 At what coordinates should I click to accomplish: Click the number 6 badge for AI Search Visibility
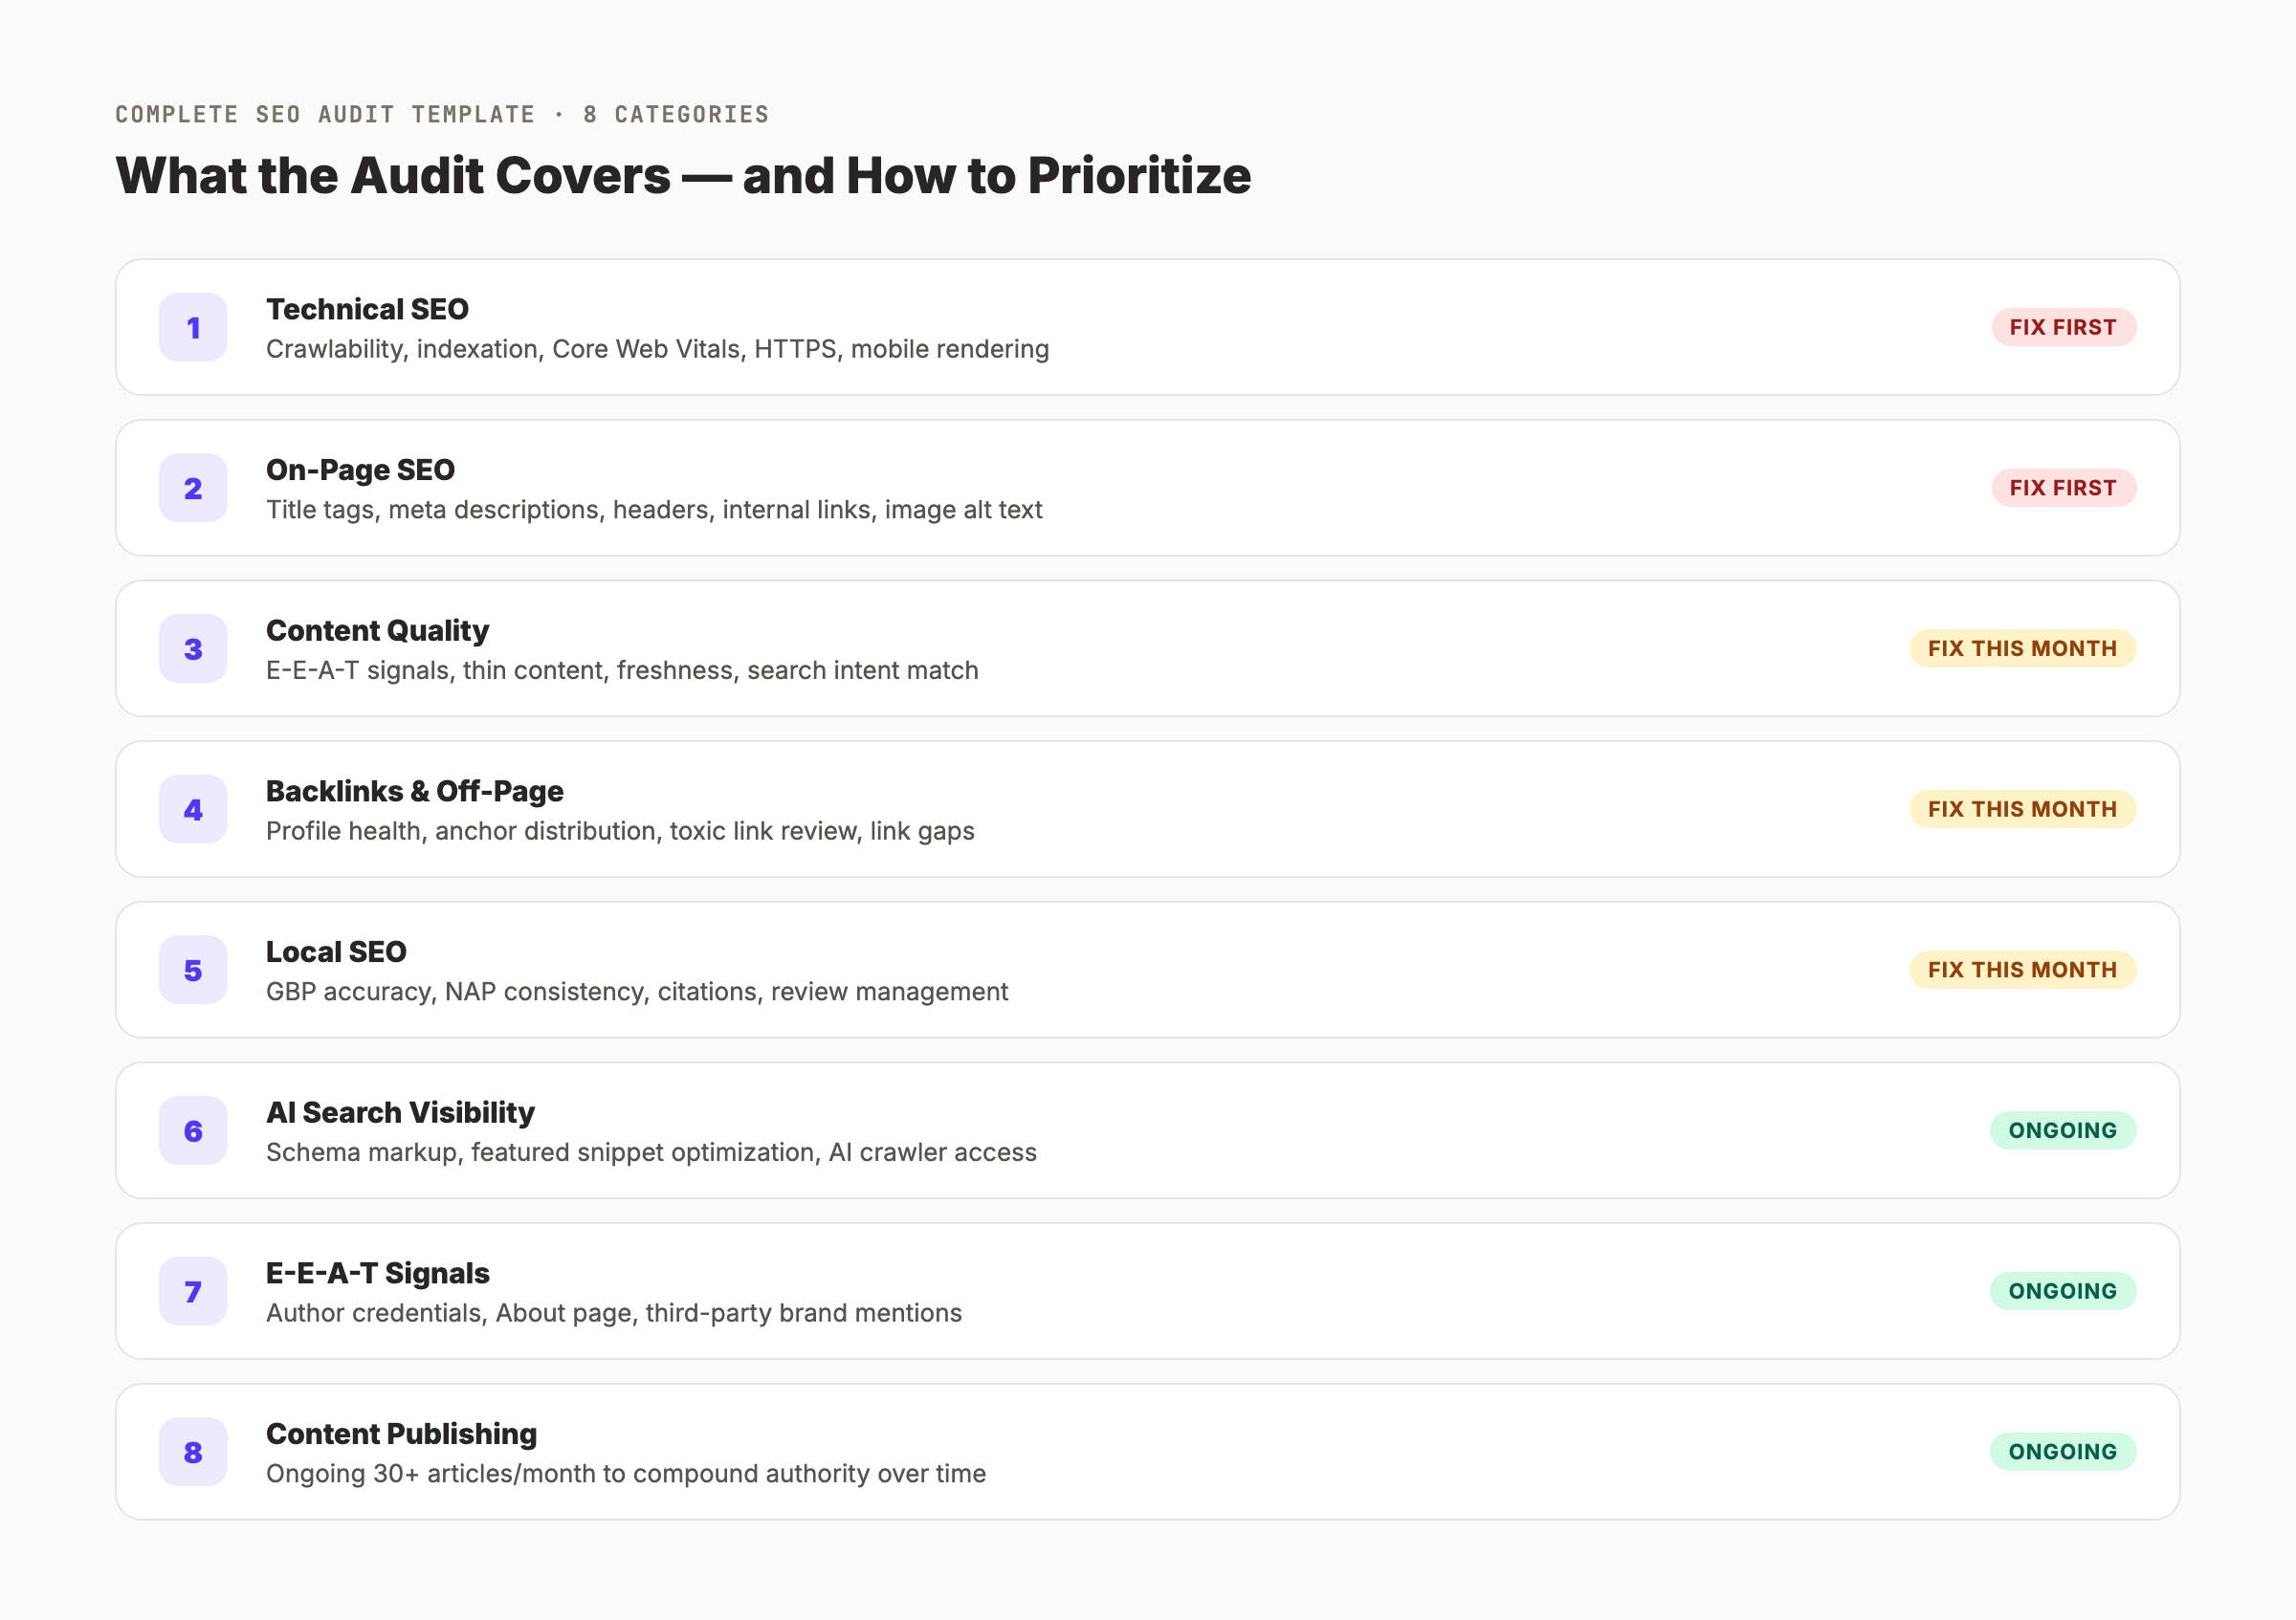click(x=193, y=1131)
